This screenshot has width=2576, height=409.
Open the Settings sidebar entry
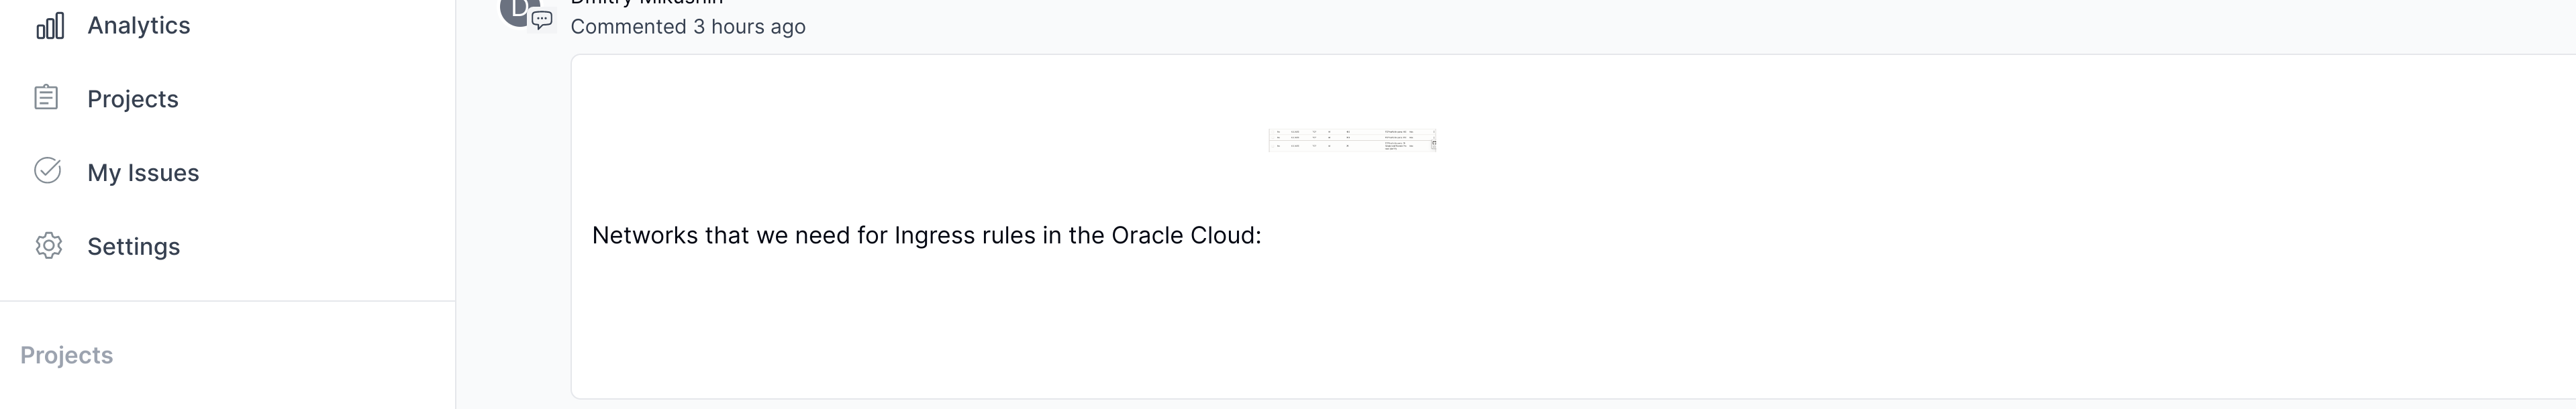pyautogui.click(x=133, y=246)
